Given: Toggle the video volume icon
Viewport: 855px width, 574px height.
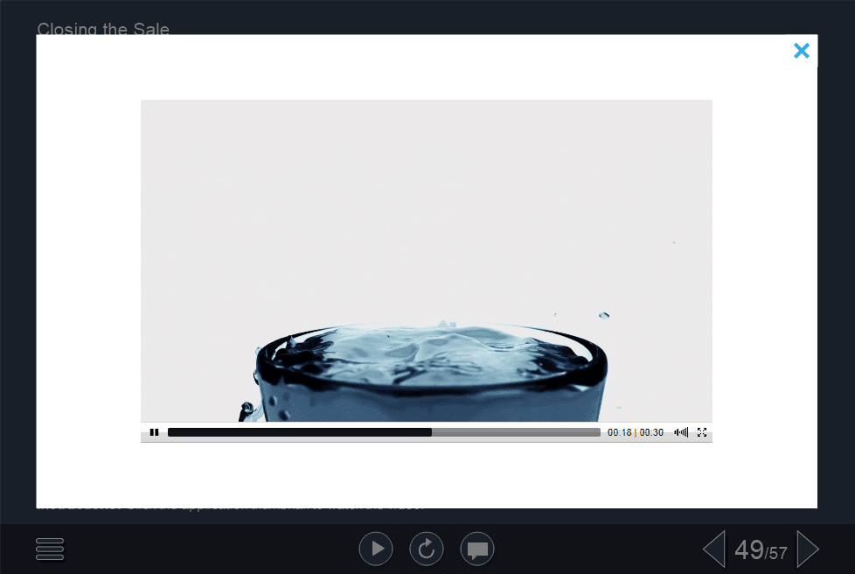Looking at the screenshot, I should 681,432.
